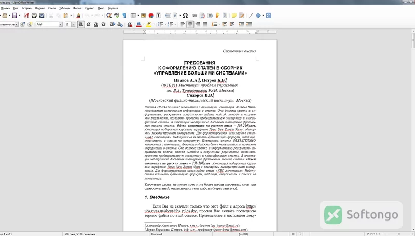The width and height of the screenshot is (415, 236).
Task: Expand the line spacing dropdown
Action: point(219,24)
